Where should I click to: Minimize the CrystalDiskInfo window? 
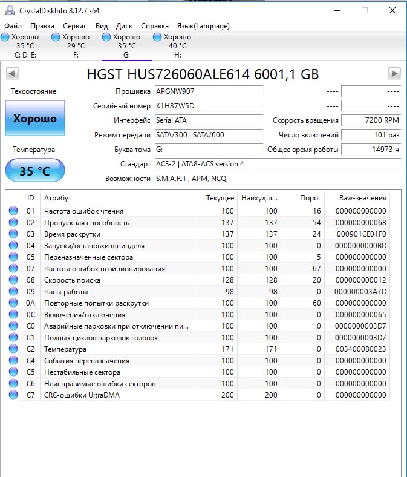click(x=337, y=10)
